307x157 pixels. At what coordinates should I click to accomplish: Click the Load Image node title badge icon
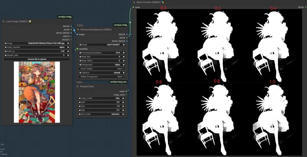tap(30, 21)
